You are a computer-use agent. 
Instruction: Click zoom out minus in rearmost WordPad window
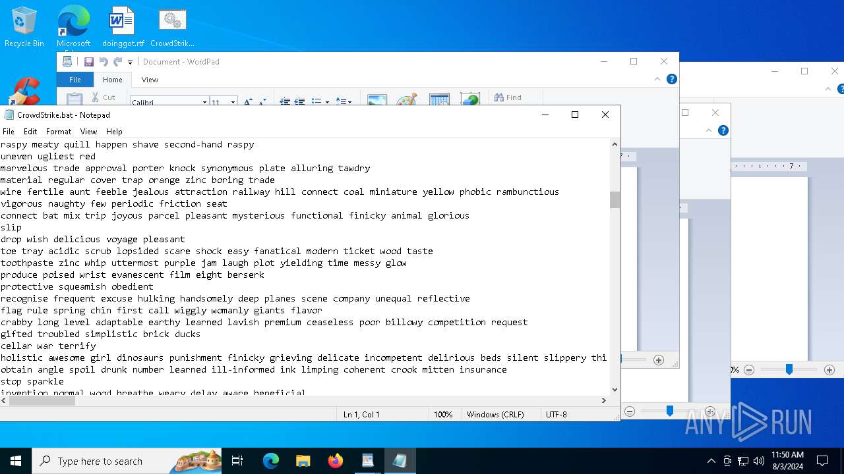[x=749, y=370]
